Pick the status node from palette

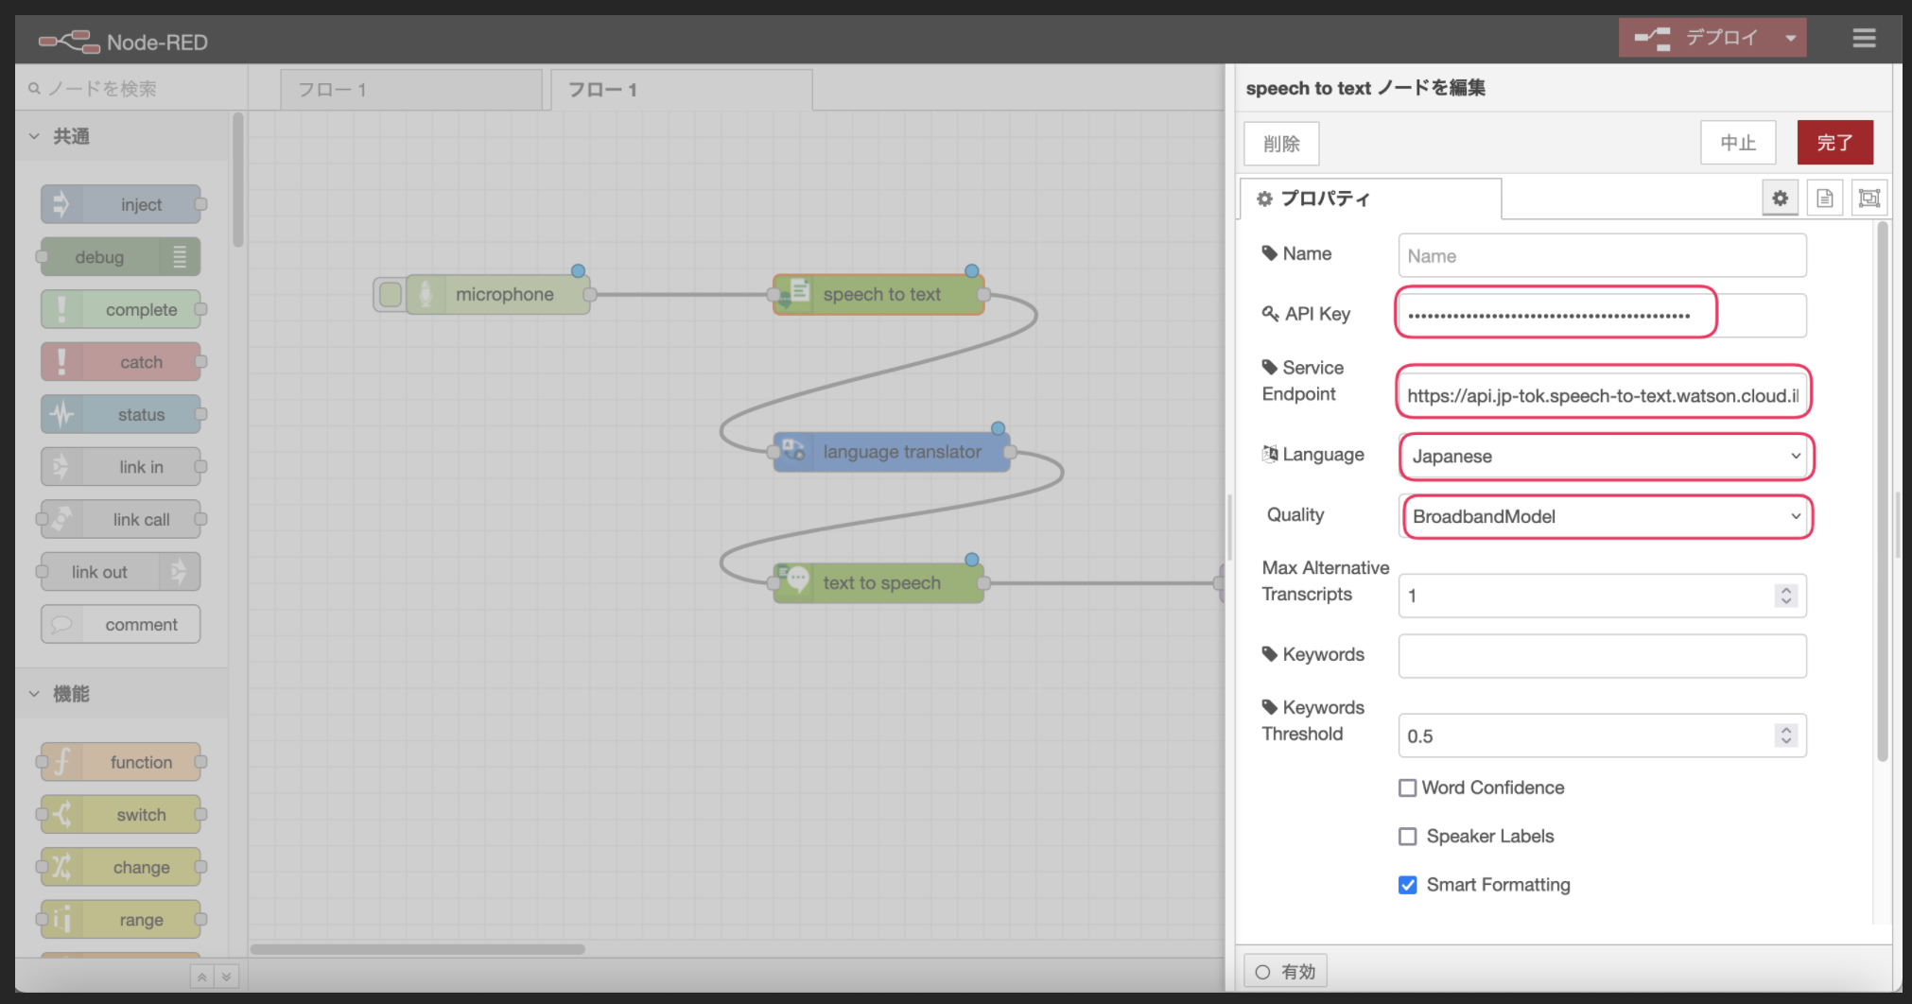[121, 414]
